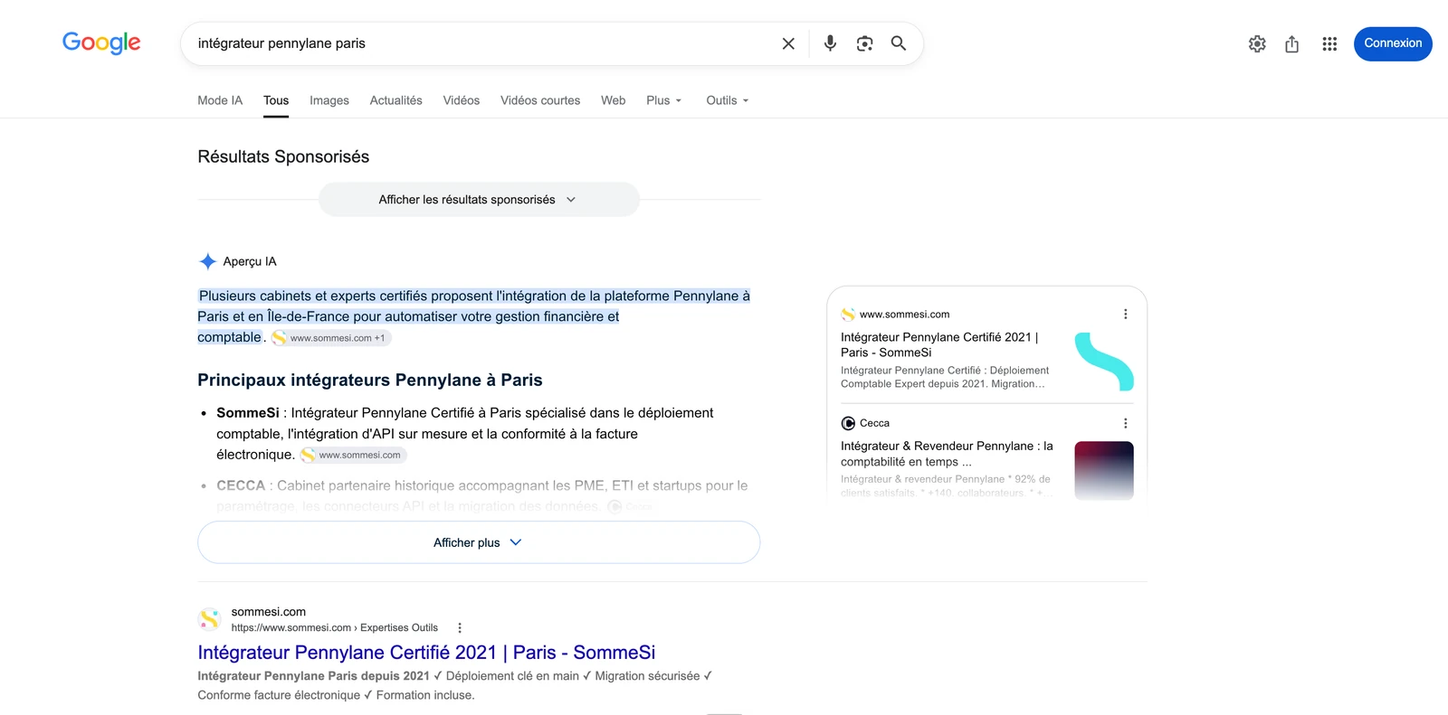Open Cecca card three-dot menu
This screenshot has height=715, width=1448.
click(x=1125, y=423)
